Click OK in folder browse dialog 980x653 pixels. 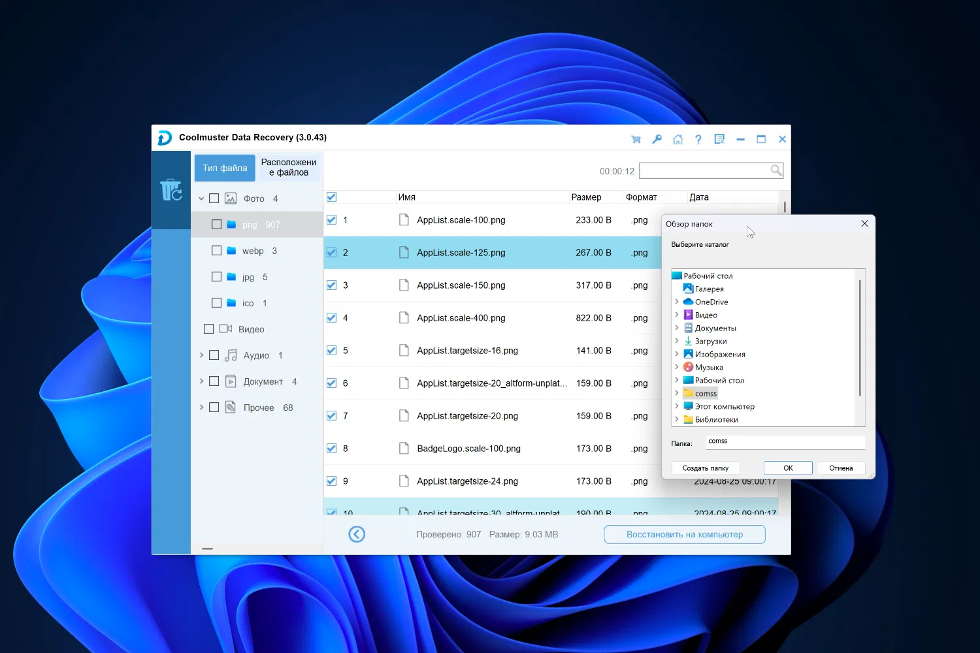click(788, 468)
